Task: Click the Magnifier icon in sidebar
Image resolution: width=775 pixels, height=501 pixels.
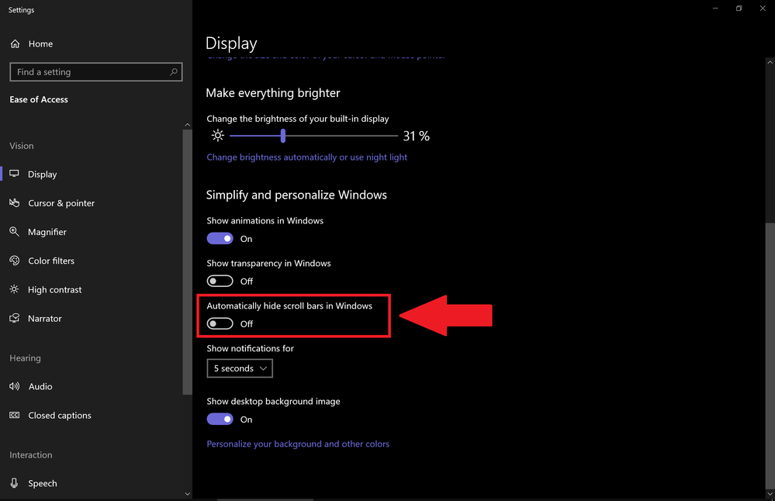Action: 14,232
